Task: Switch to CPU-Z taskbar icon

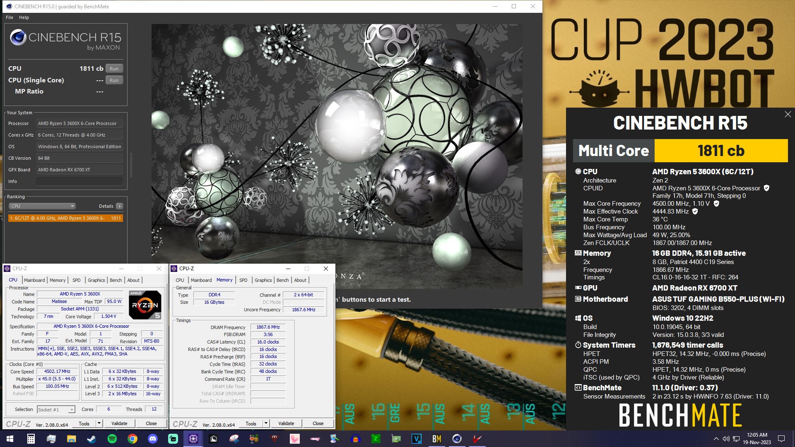Action: pos(193,439)
